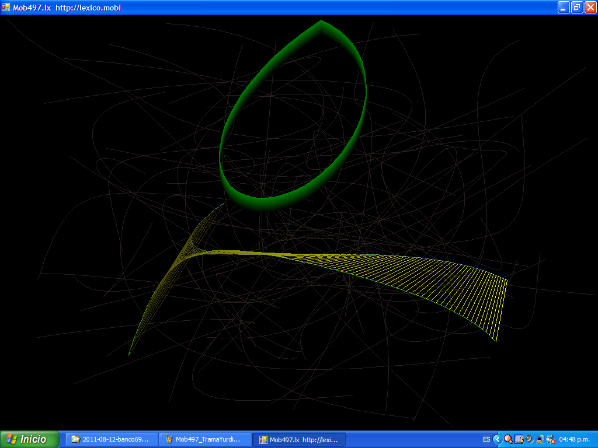Screen dimensions: 598x448
Task: Close the Mob497.lx window
Action: (590, 7)
